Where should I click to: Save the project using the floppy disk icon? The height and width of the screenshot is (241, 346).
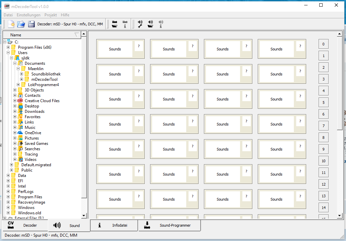coord(31,24)
